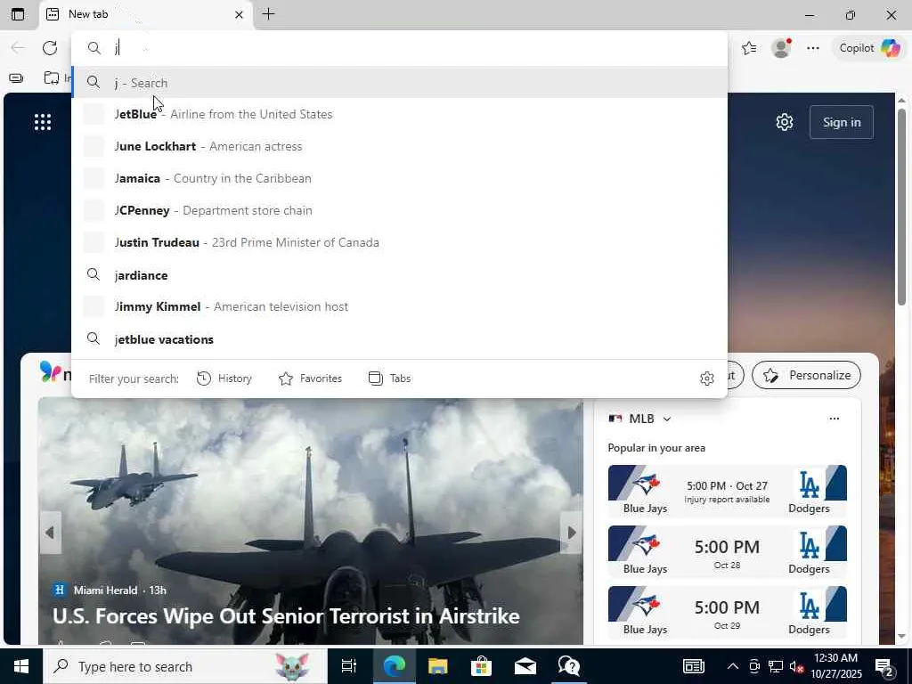Filter search by Tabs
Screen dimensions: 912x684
[x=390, y=379]
